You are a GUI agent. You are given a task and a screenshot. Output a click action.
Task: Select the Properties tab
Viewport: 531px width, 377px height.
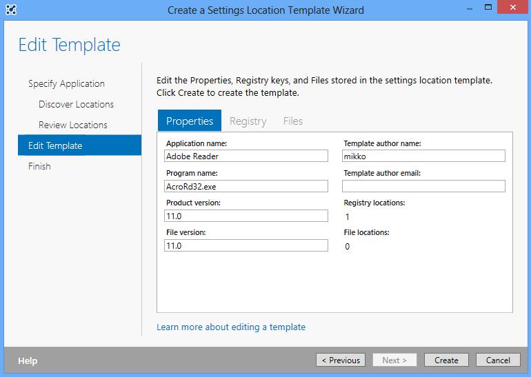click(x=190, y=121)
